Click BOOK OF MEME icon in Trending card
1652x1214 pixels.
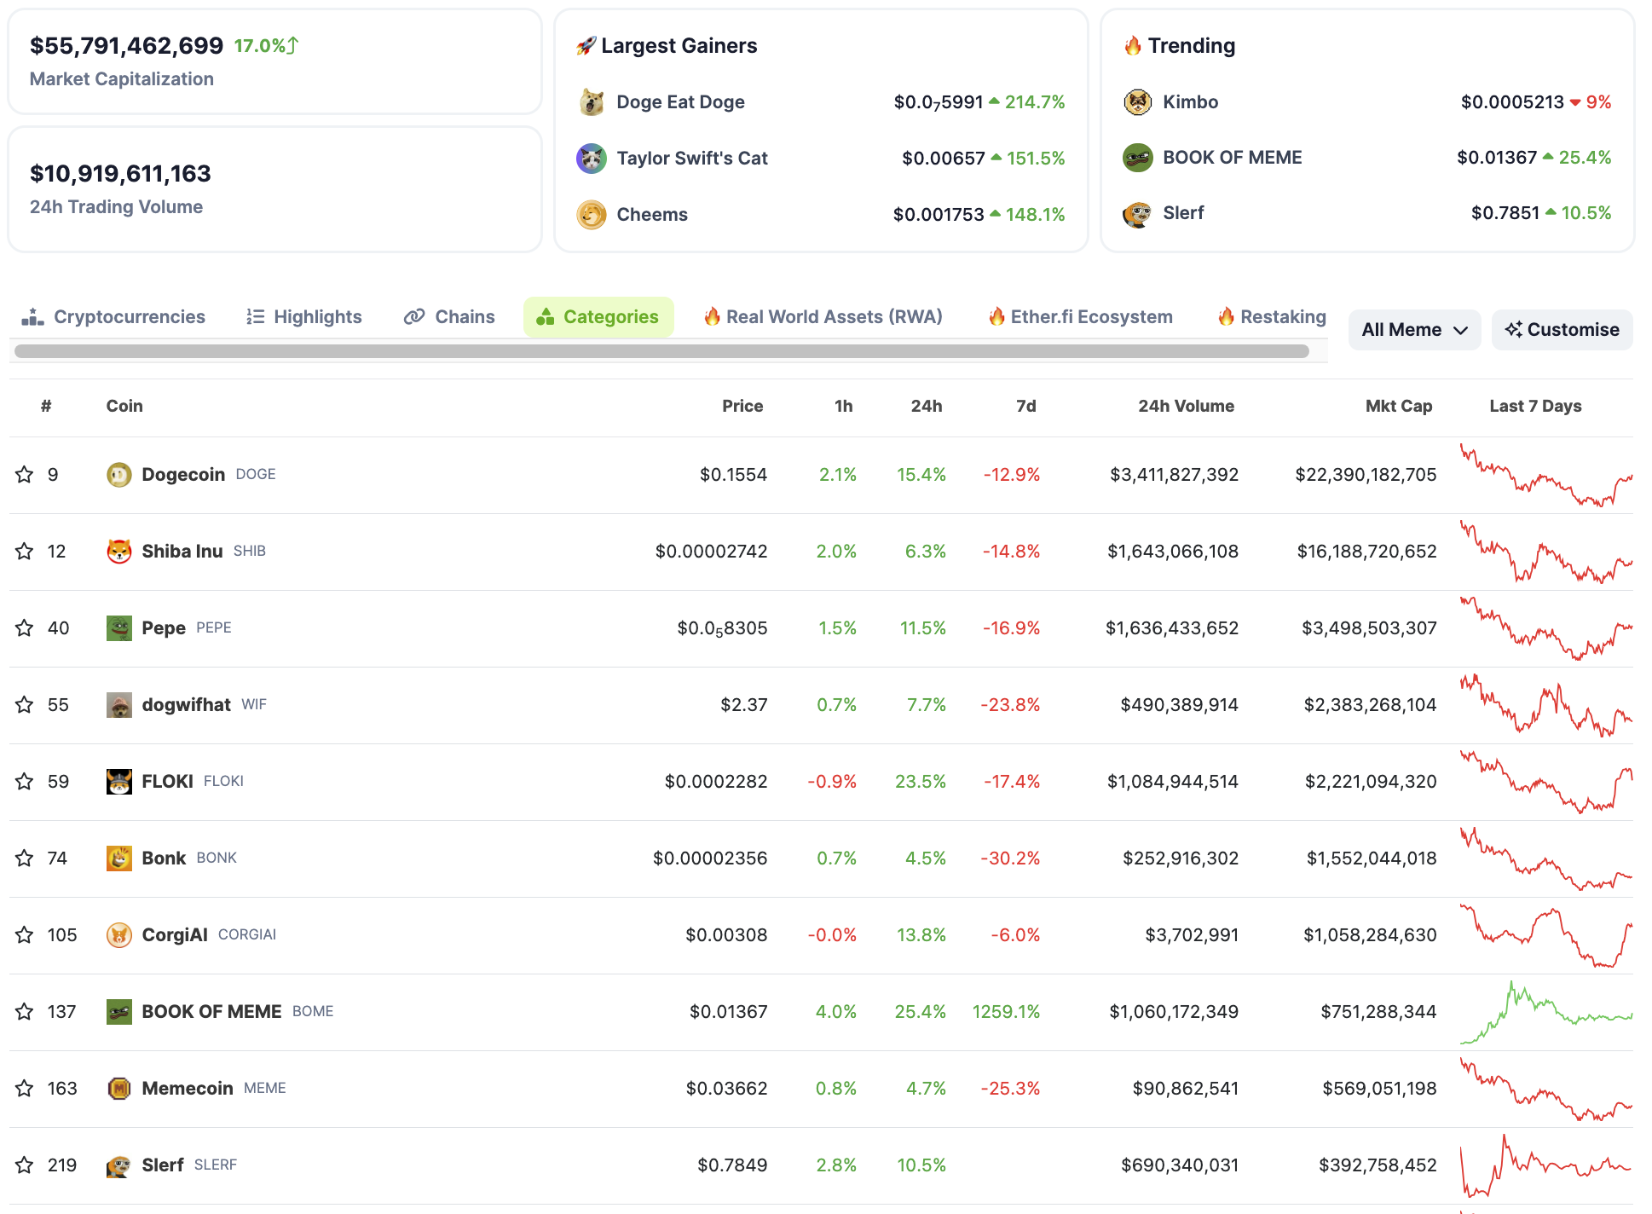[x=1137, y=158]
